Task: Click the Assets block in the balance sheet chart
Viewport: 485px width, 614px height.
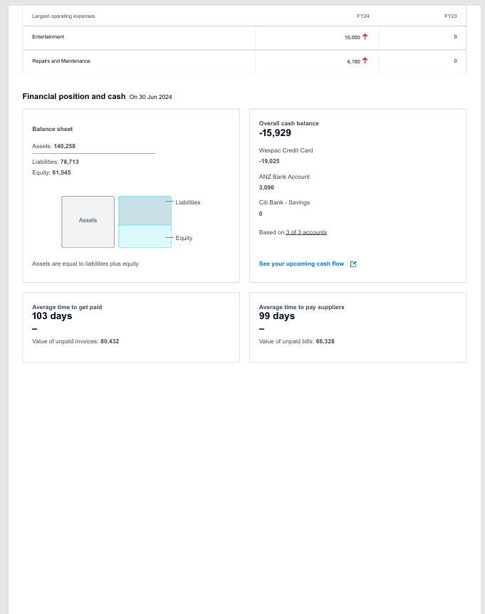Action: click(88, 222)
